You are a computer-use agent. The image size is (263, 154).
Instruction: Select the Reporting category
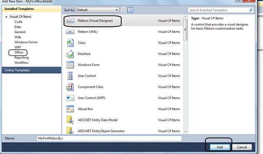[x=21, y=58]
